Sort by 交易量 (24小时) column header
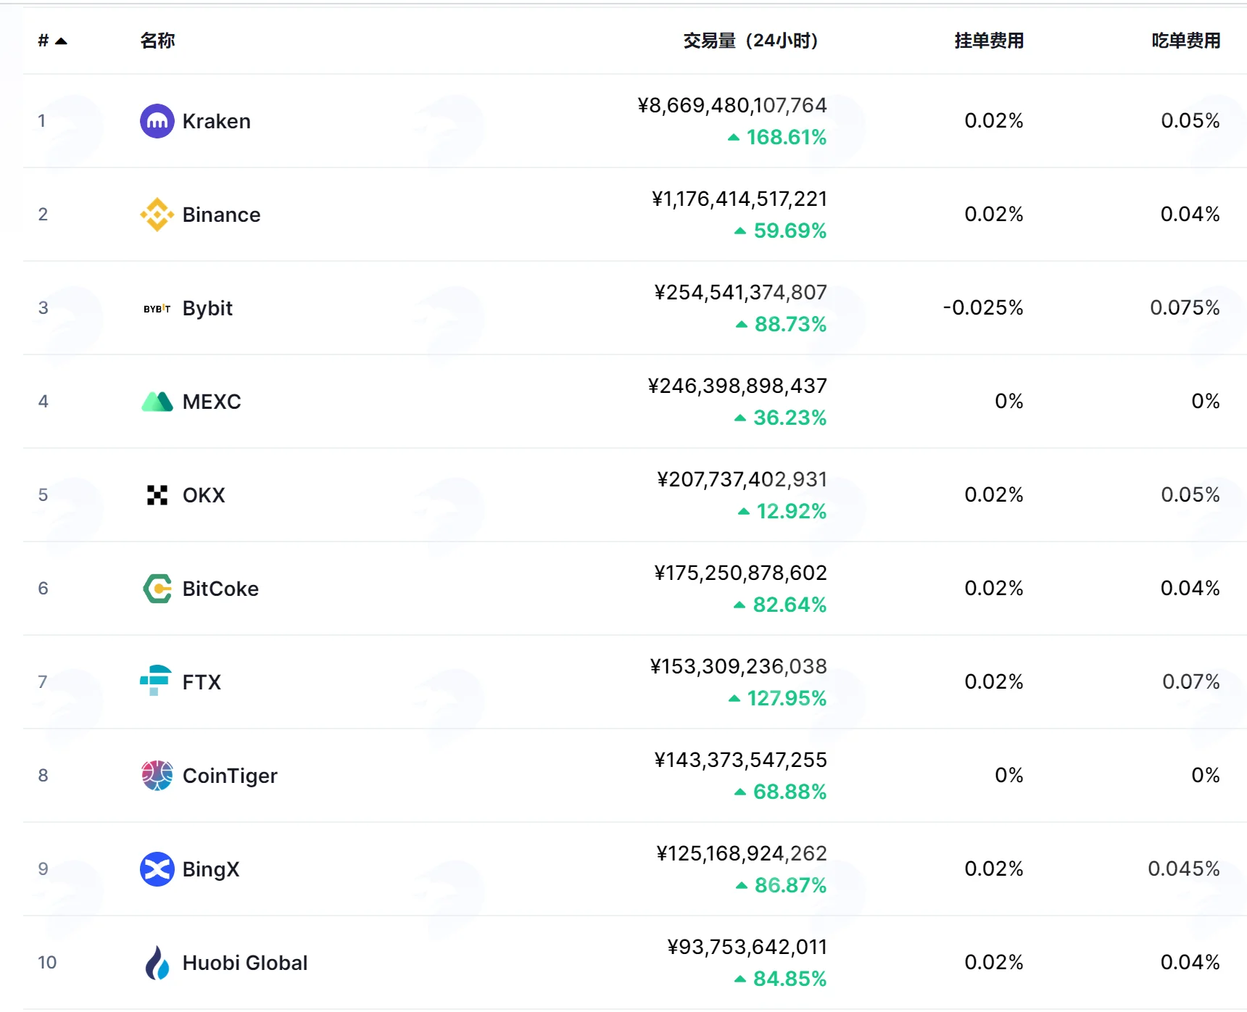The width and height of the screenshot is (1247, 1012). 751,41
